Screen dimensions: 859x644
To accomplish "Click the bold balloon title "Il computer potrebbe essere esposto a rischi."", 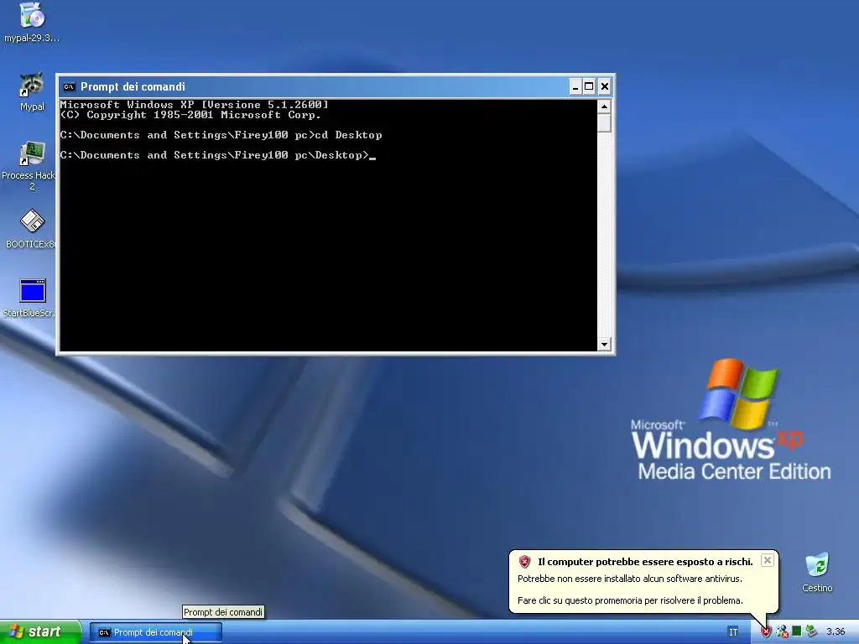I will (x=645, y=561).
